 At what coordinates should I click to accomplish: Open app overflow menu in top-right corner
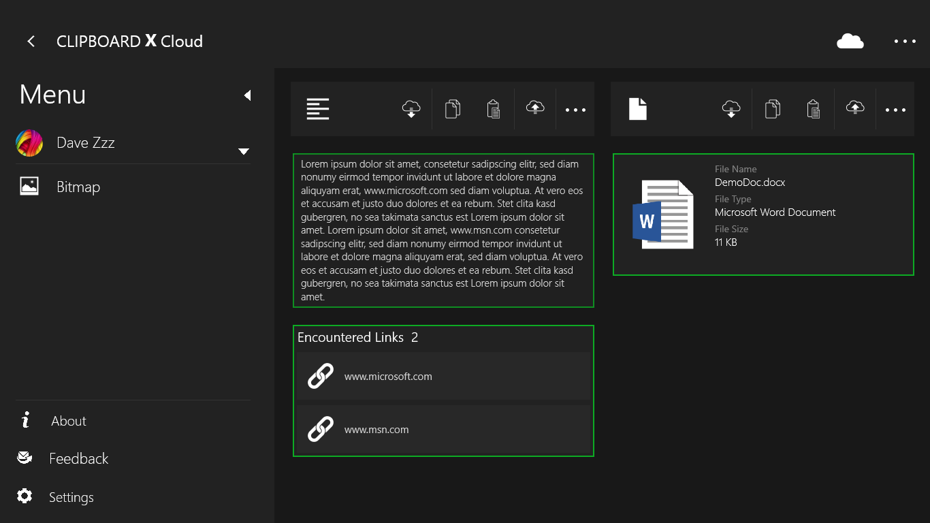(x=905, y=42)
